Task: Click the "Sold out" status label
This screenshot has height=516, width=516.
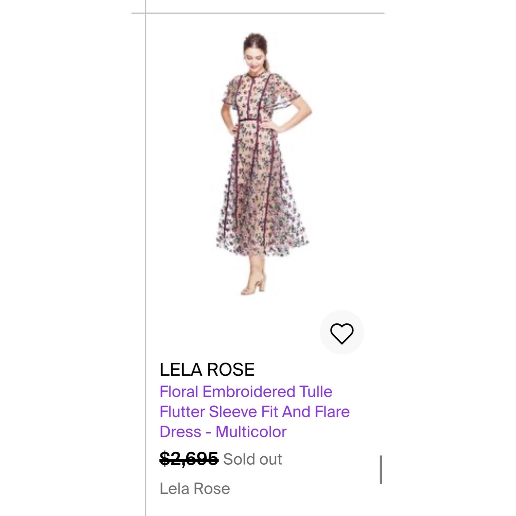Action: [253, 459]
